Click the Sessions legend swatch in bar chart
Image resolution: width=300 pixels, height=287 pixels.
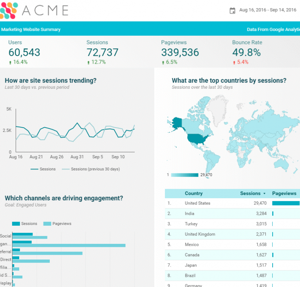16,224
